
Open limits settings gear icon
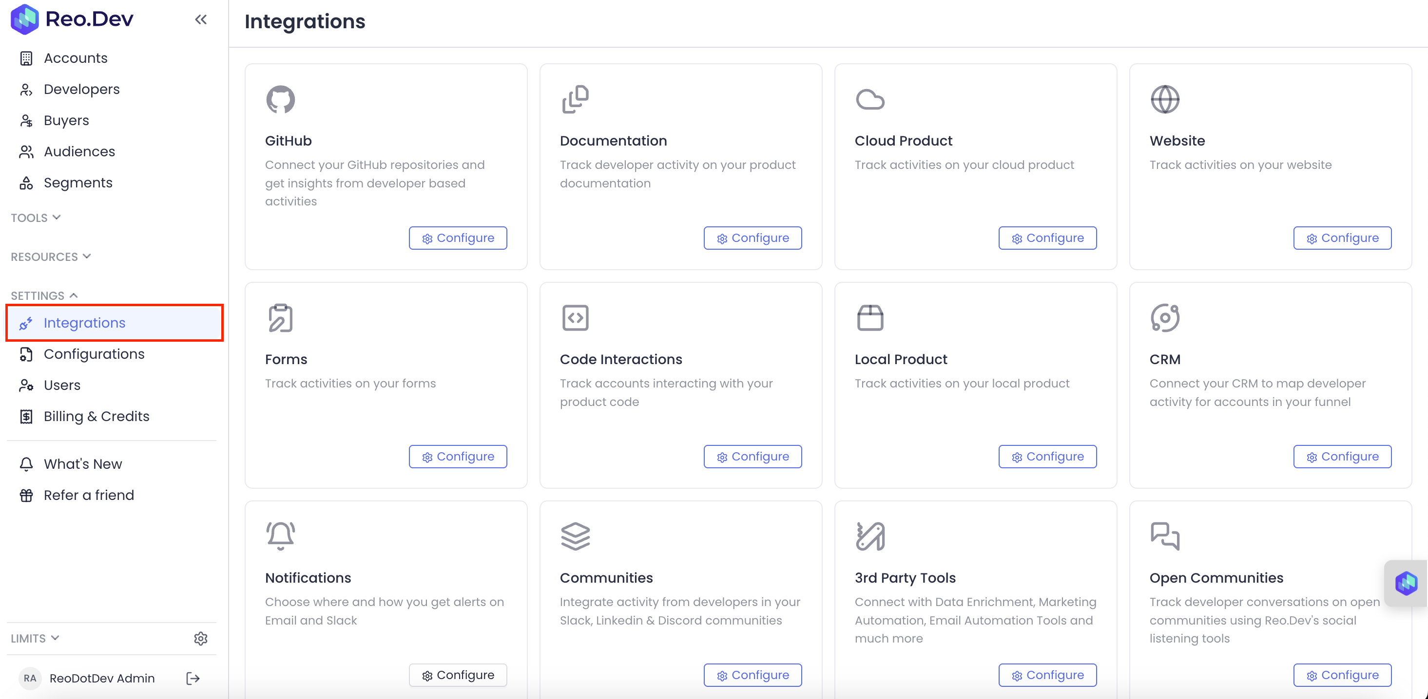click(200, 638)
